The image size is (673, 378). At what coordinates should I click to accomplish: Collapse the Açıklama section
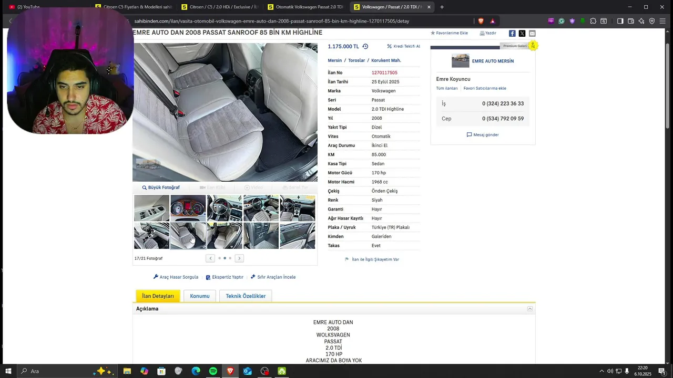tap(530, 309)
